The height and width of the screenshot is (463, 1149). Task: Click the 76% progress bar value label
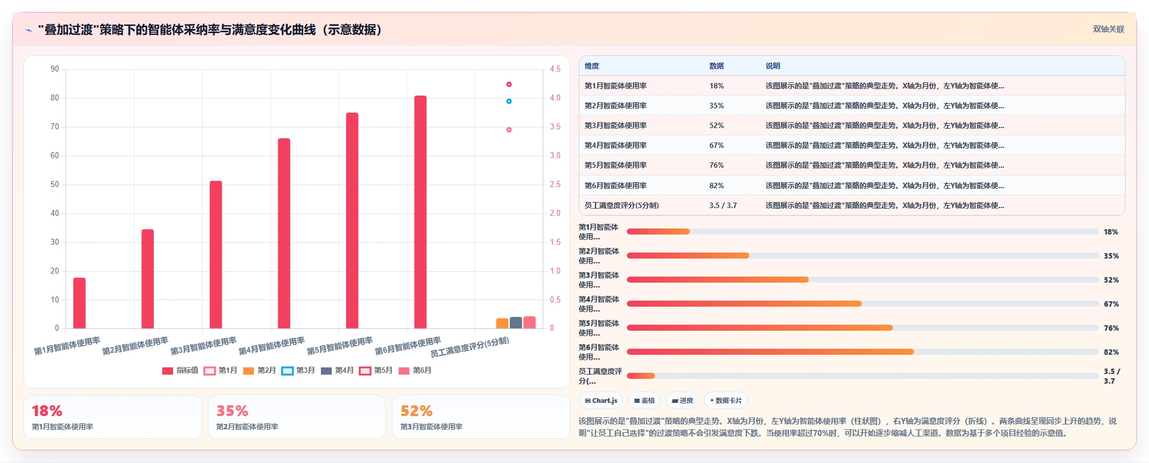tap(1111, 328)
